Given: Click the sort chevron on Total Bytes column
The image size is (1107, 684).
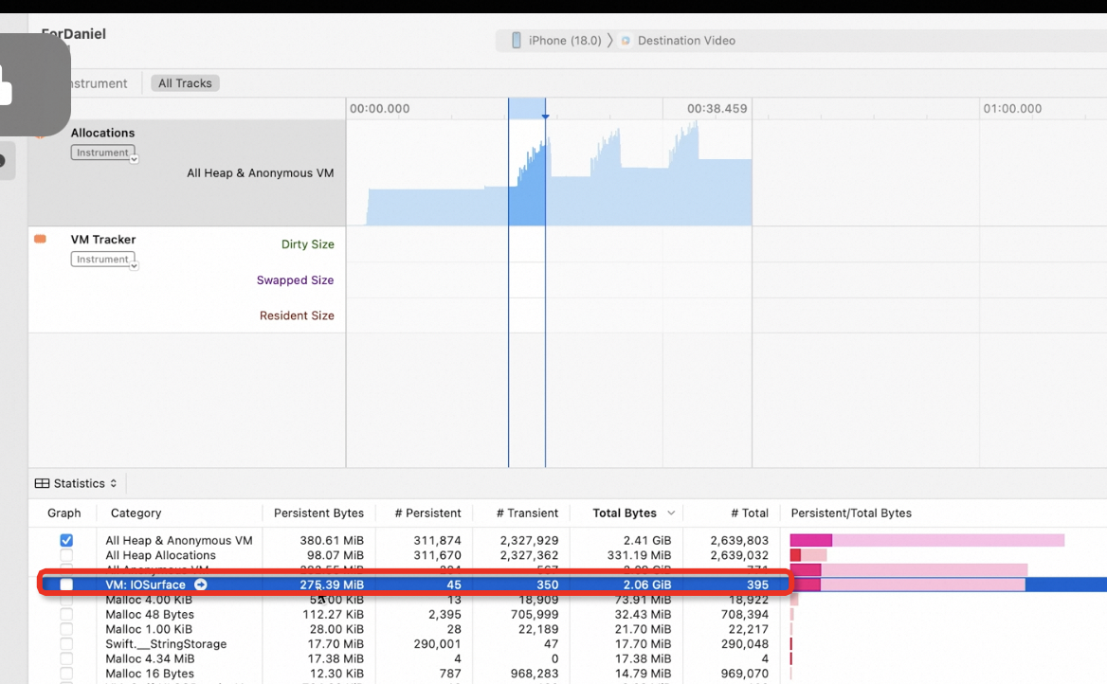Looking at the screenshot, I should (x=672, y=513).
